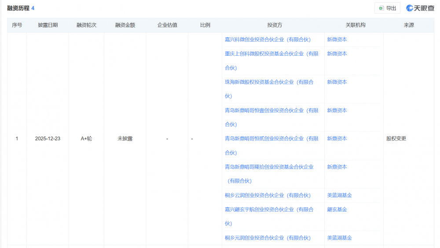Open 珠海新微股权投资基金合伙企业 link
The image size is (440, 248).
[269, 82]
